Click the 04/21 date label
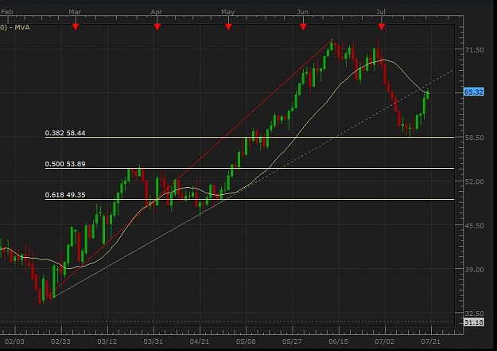 [200, 341]
